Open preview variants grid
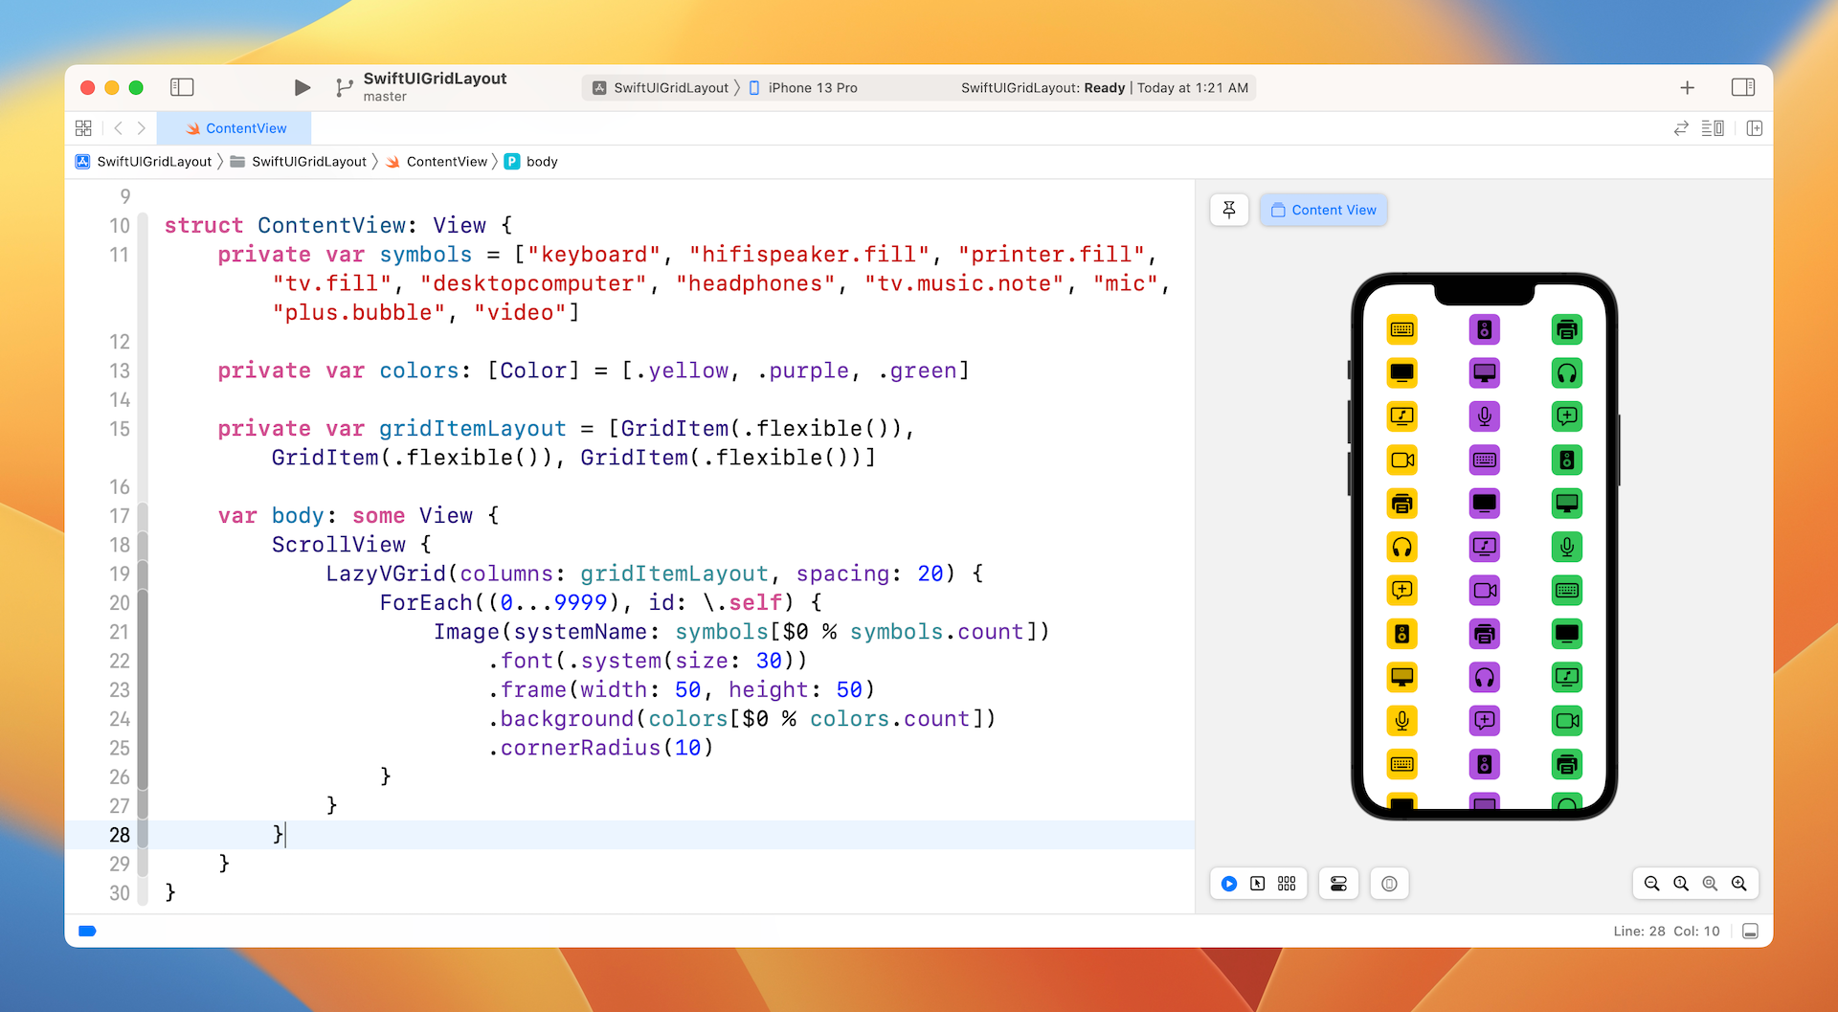 (1287, 884)
